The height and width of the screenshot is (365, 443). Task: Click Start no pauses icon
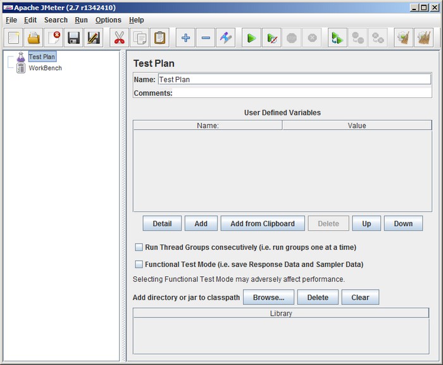click(x=271, y=37)
